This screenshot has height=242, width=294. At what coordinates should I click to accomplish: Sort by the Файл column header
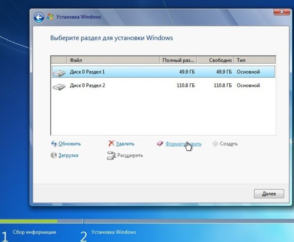pos(113,60)
